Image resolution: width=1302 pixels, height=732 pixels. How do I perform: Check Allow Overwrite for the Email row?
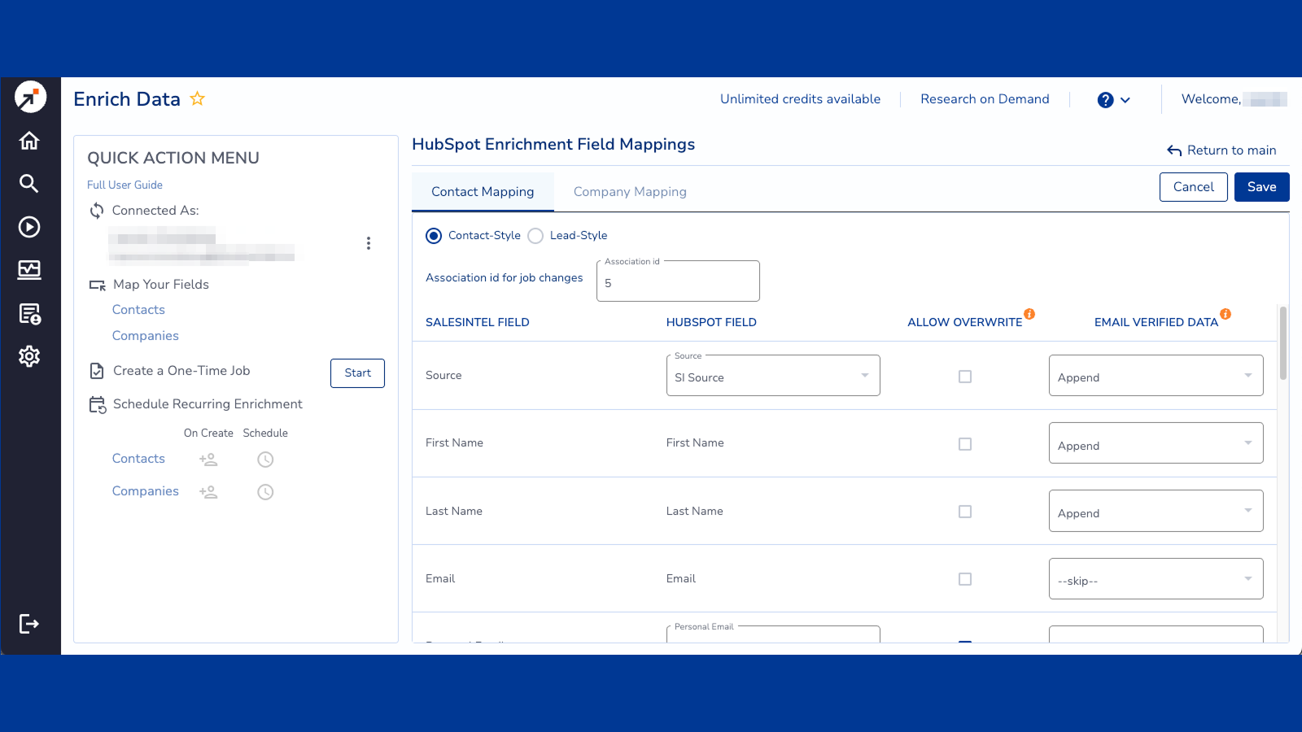pyautogui.click(x=965, y=579)
